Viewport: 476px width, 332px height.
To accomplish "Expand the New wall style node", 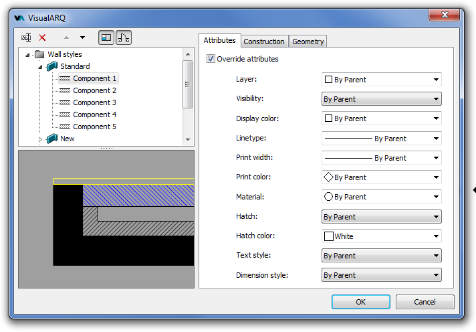I will point(40,139).
